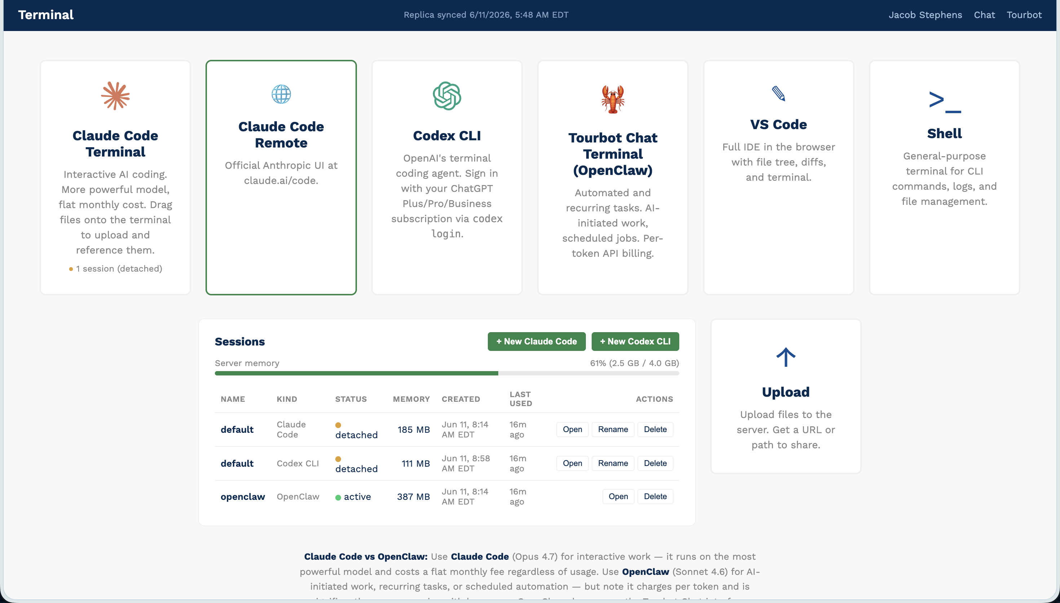Launch the VS Code title link
Viewport: 1060px width, 603px height.
click(x=778, y=124)
